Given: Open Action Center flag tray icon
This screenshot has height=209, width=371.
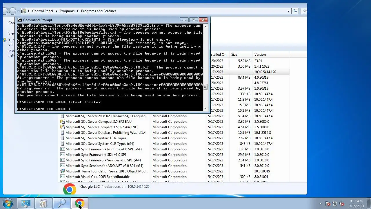Looking at the screenshot, I should pos(328,204).
